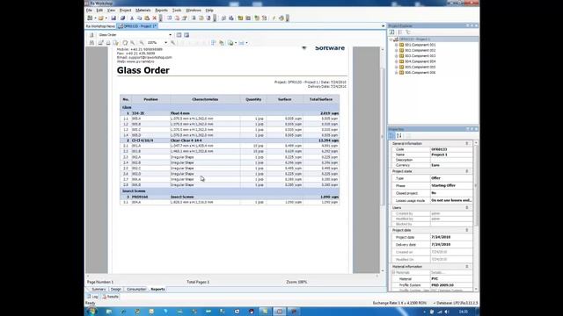The width and height of the screenshot is (563, 316).
Task: Click the Glass Order report heading
Action: [x=143, y=70]
